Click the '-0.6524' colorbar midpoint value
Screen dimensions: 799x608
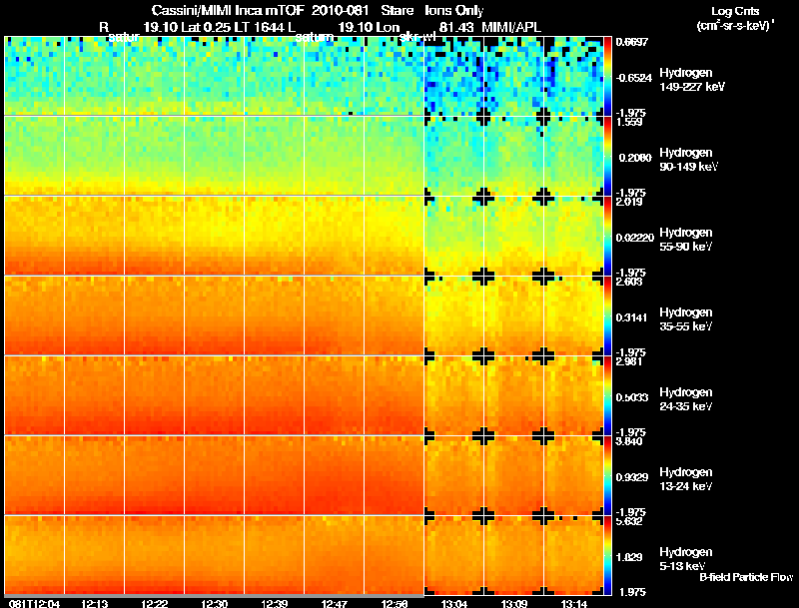click(633, 78)
